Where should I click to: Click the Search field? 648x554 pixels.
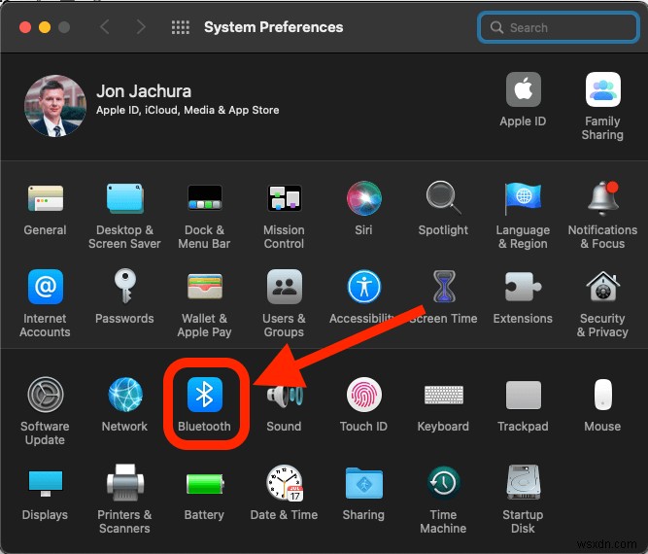click(559, 27)
